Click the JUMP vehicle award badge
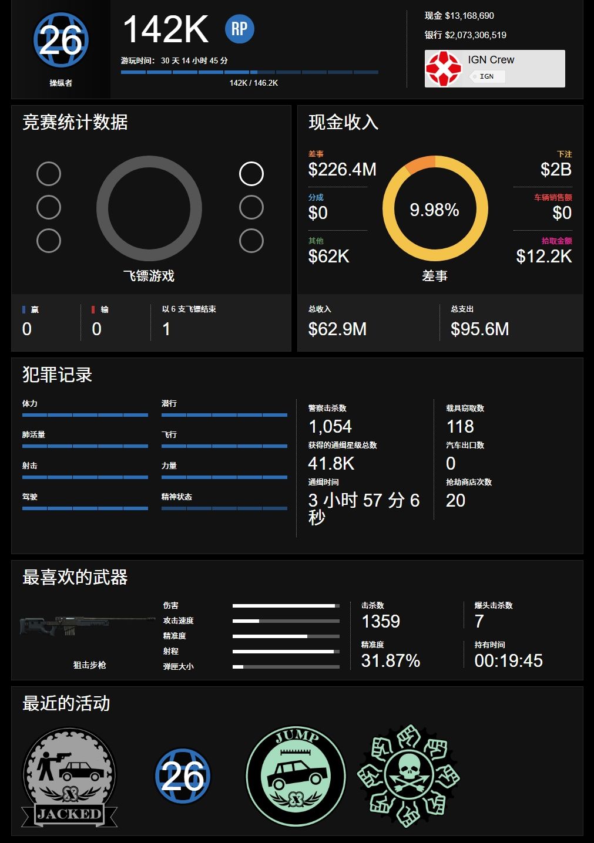594x843 pixels. [296, 776]
